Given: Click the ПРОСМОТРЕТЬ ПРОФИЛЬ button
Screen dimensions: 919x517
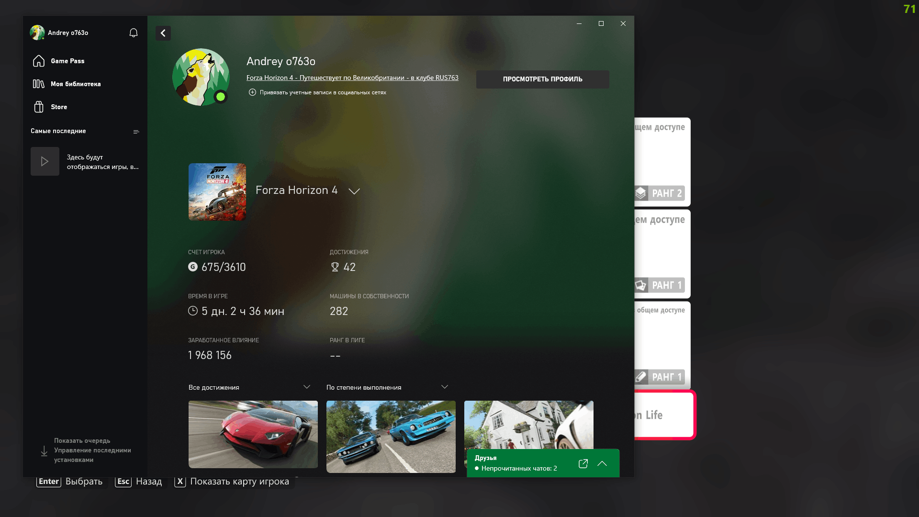Looking at the screenshot, I should [x=543, y=79].
